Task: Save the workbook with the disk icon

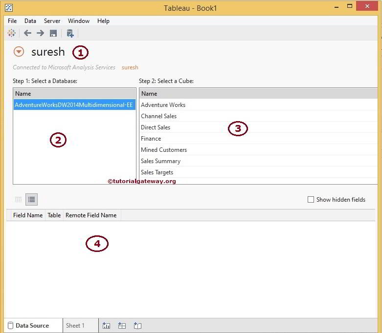Action: 53,33
